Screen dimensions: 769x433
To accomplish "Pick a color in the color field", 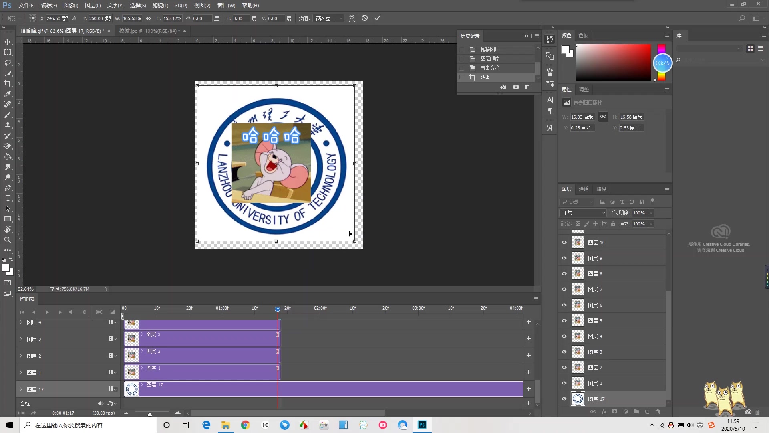I will (x=613, y=62).
